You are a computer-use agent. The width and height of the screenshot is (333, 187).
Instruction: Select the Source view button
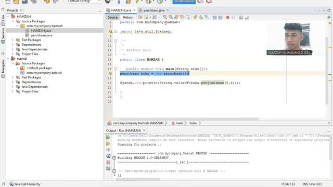pyautogui.click(x=112, y=17)
